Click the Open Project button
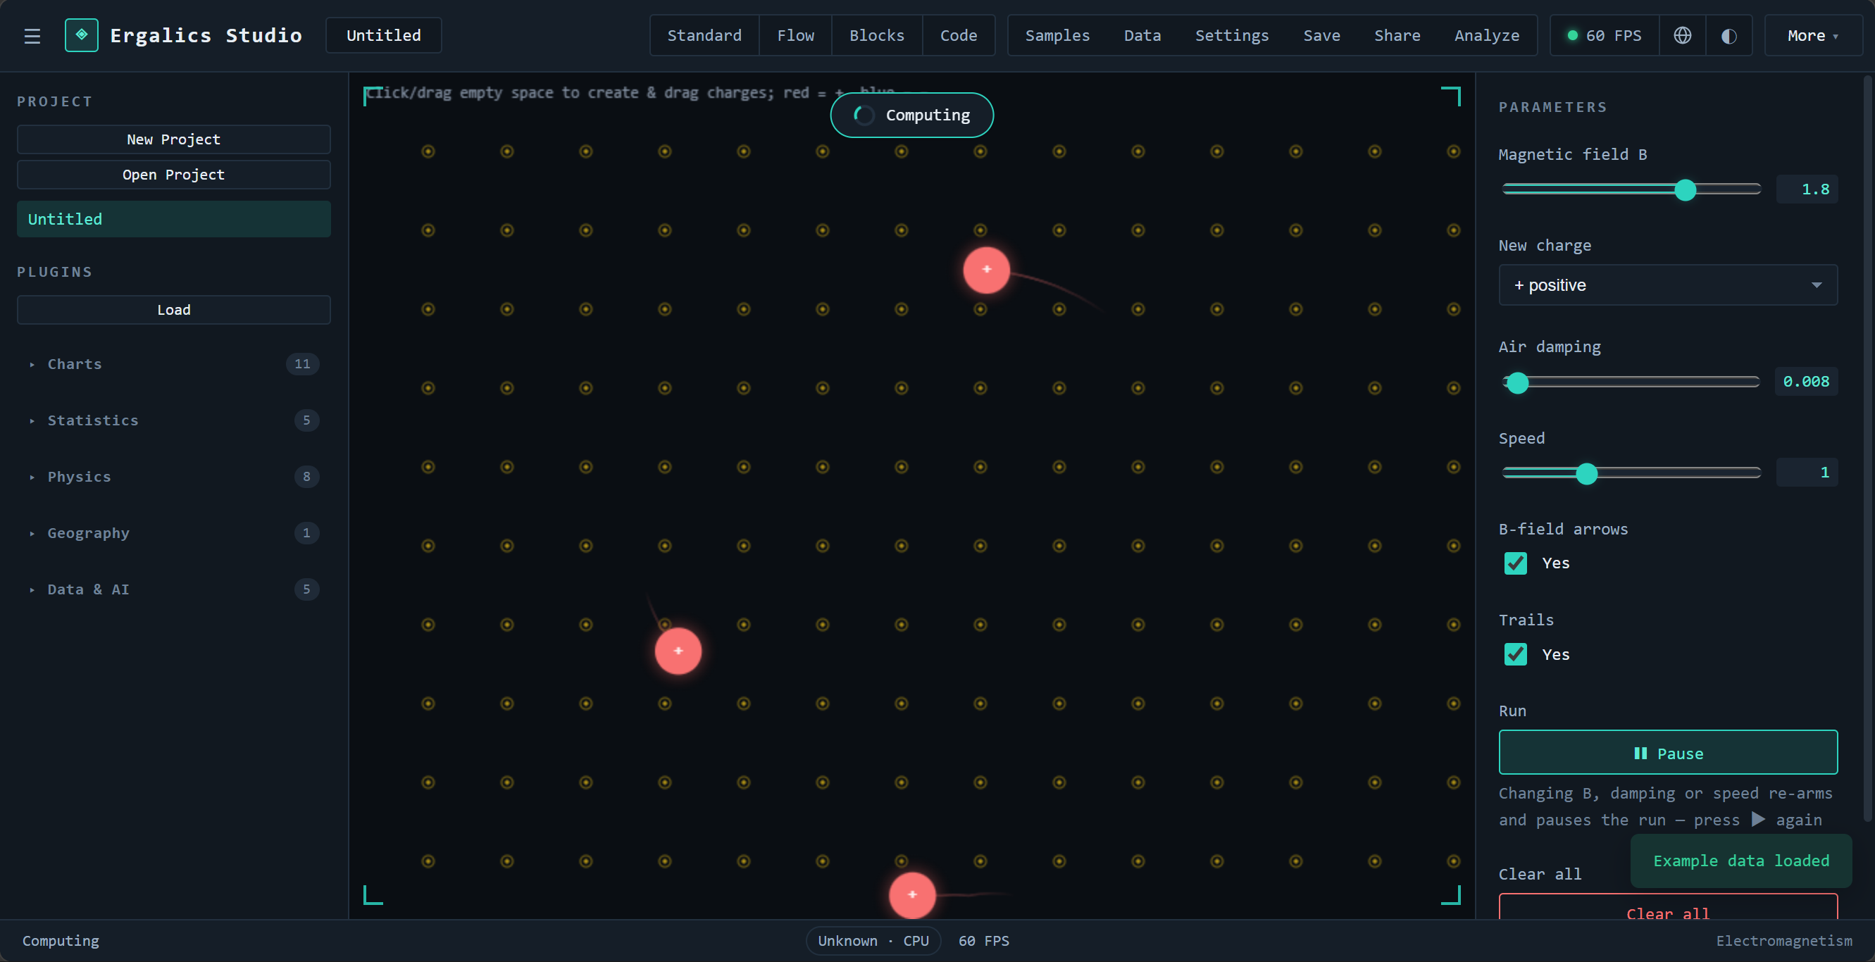Image resolution: width=1875 pixels, height=962 pixels. coord(173,175)
